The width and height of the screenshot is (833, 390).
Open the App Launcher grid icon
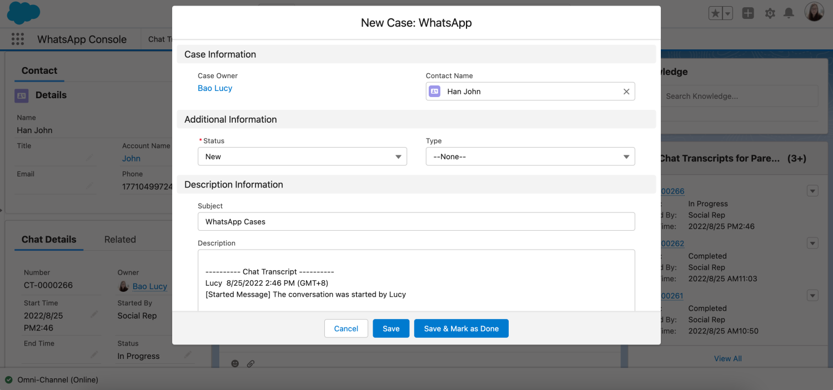click(x=18, y=39)
